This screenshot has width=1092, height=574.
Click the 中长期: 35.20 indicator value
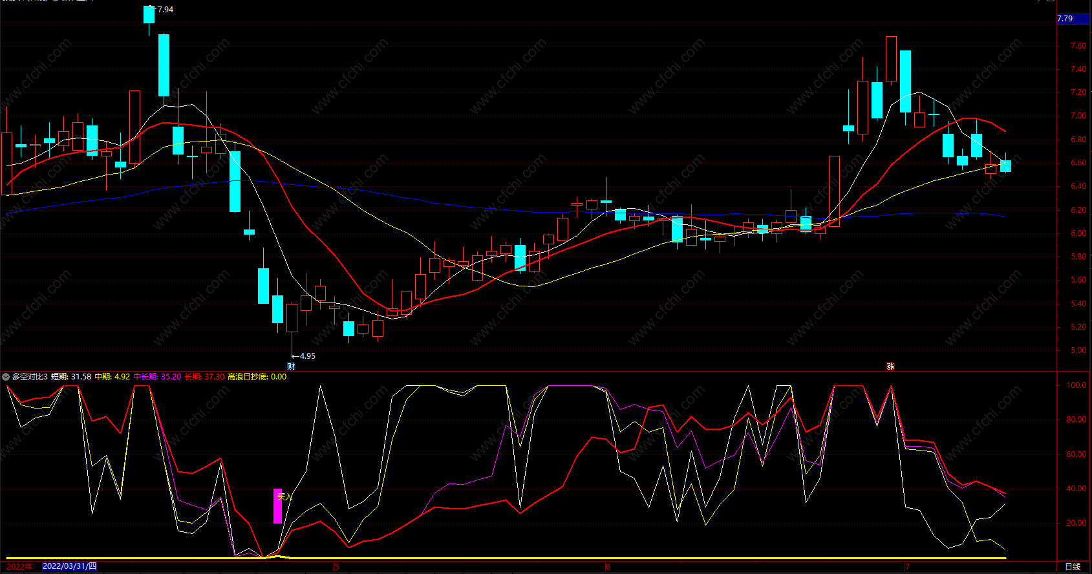point(157,377)
